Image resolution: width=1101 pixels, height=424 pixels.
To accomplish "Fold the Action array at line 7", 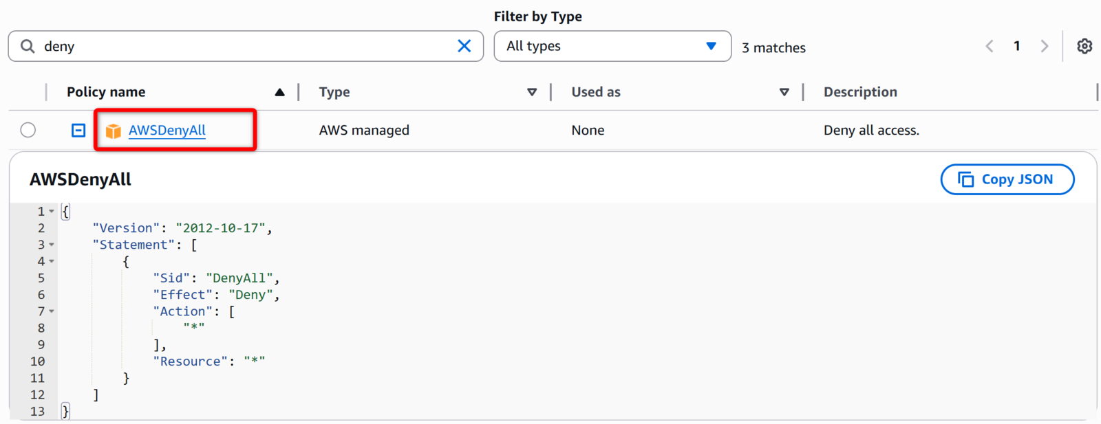I will 52,311.
